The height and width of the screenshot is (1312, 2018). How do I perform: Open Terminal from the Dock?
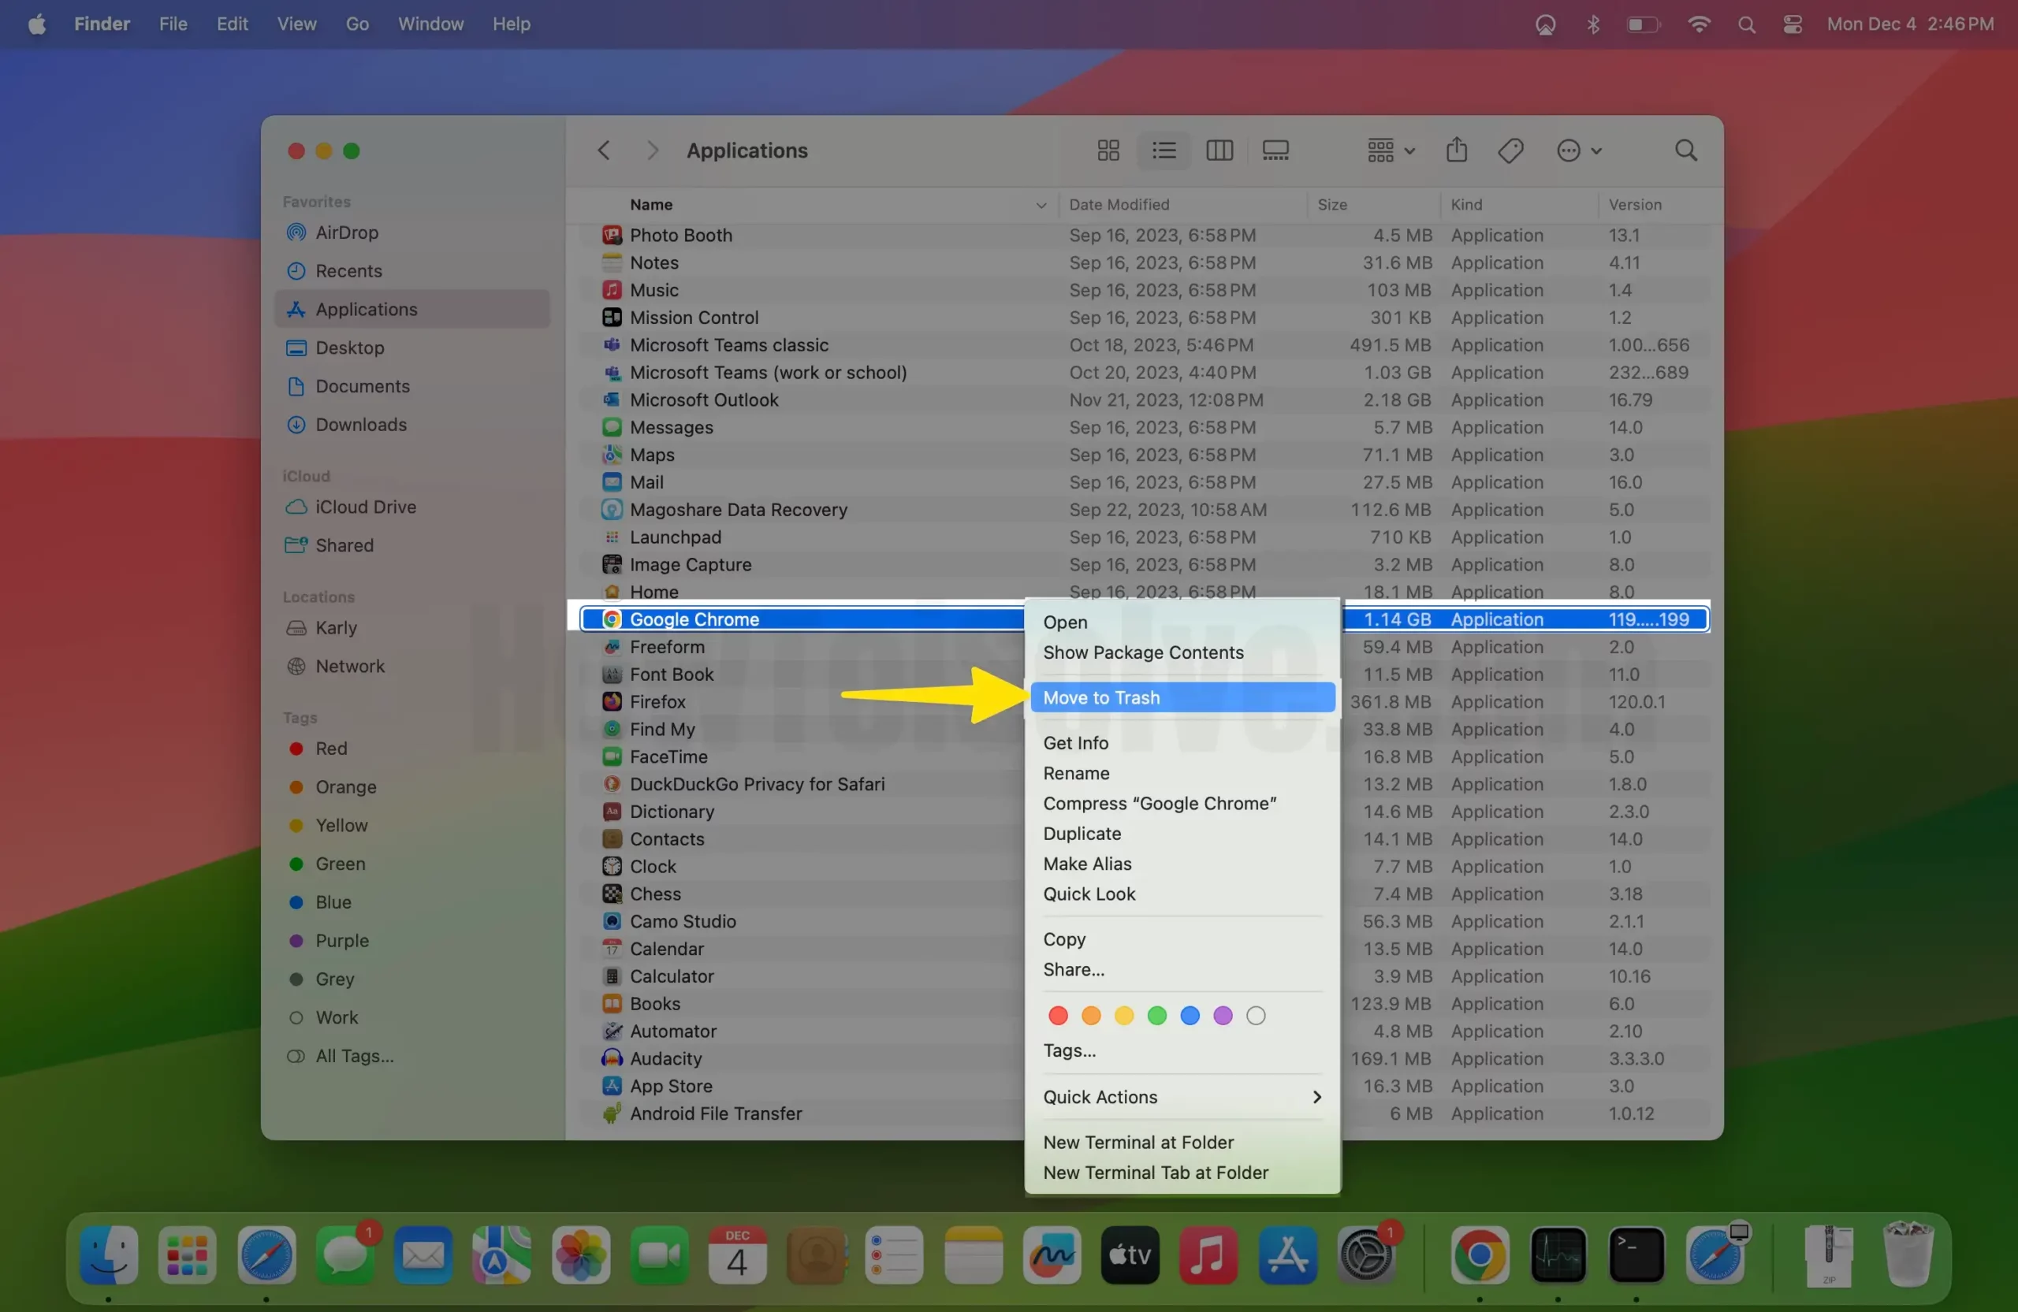[1636, 1255]
